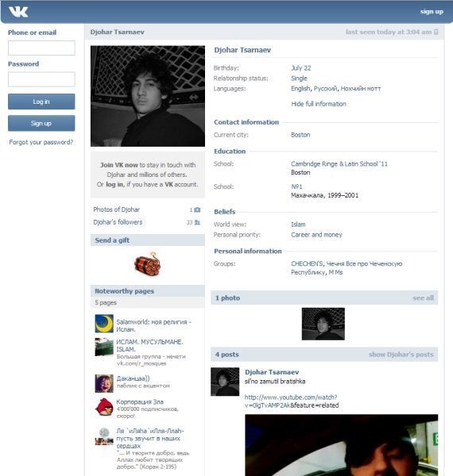Click show Djohar's posts link
Screen dimensions: 453x476
pyautogui.click(x=401, y=355)
